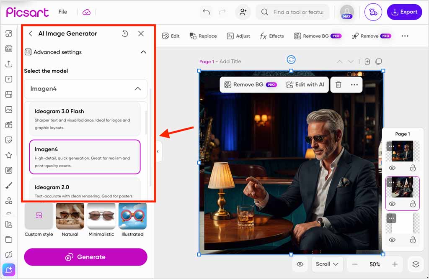This screenshot has width=429, height=279.
Task: Lock the third layer
Action: (413, 240)
